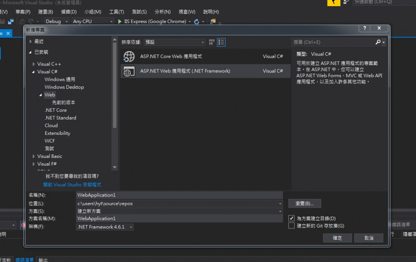Collapse the Web tree node arrow

[x=41, y=95]
